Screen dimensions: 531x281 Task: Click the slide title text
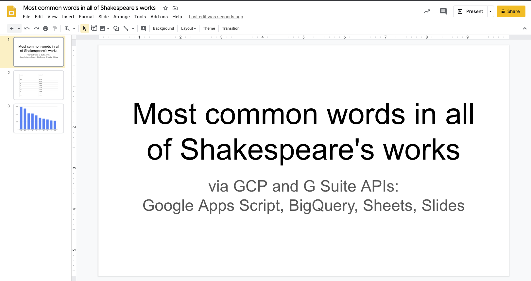[303, 132]
